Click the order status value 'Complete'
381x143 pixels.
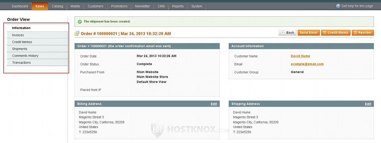[x=144, y=64]
